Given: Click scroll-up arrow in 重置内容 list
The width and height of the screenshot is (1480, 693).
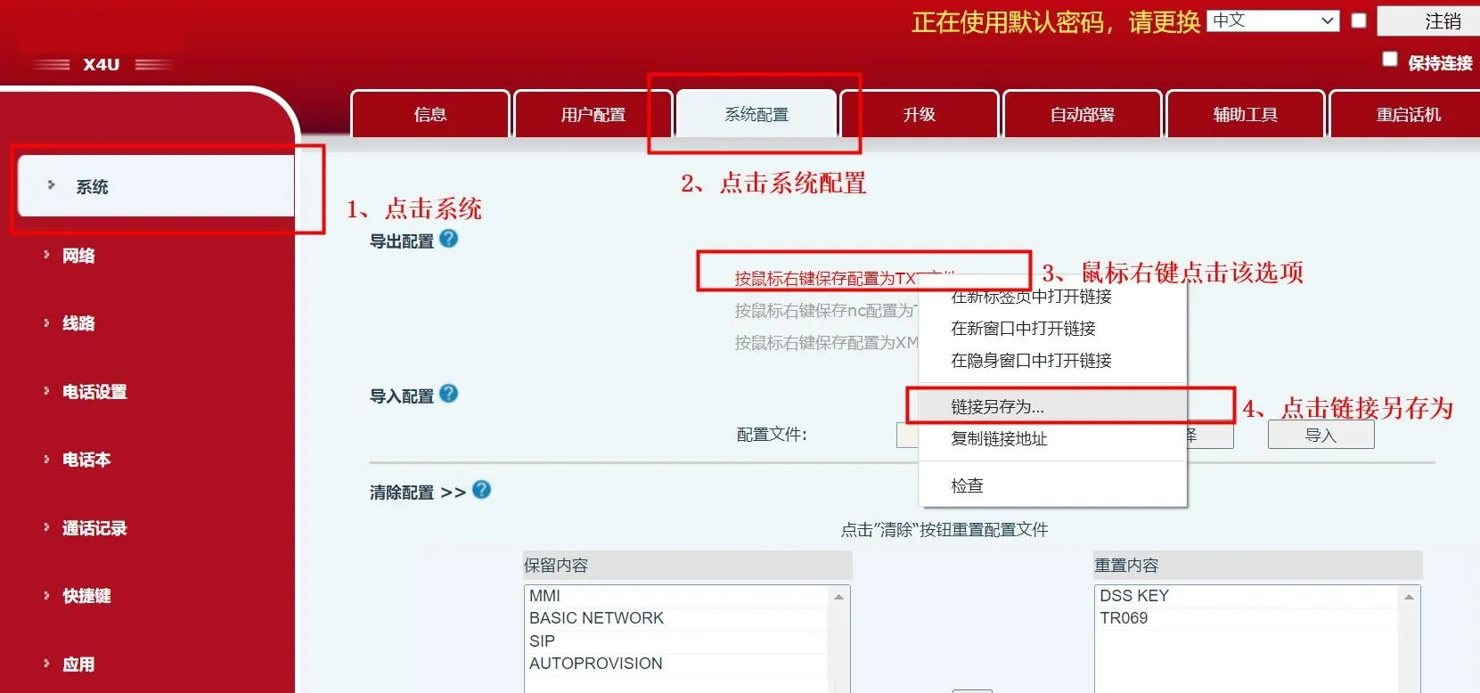Looking at the screenshot, I should (x=1409, y=597).
